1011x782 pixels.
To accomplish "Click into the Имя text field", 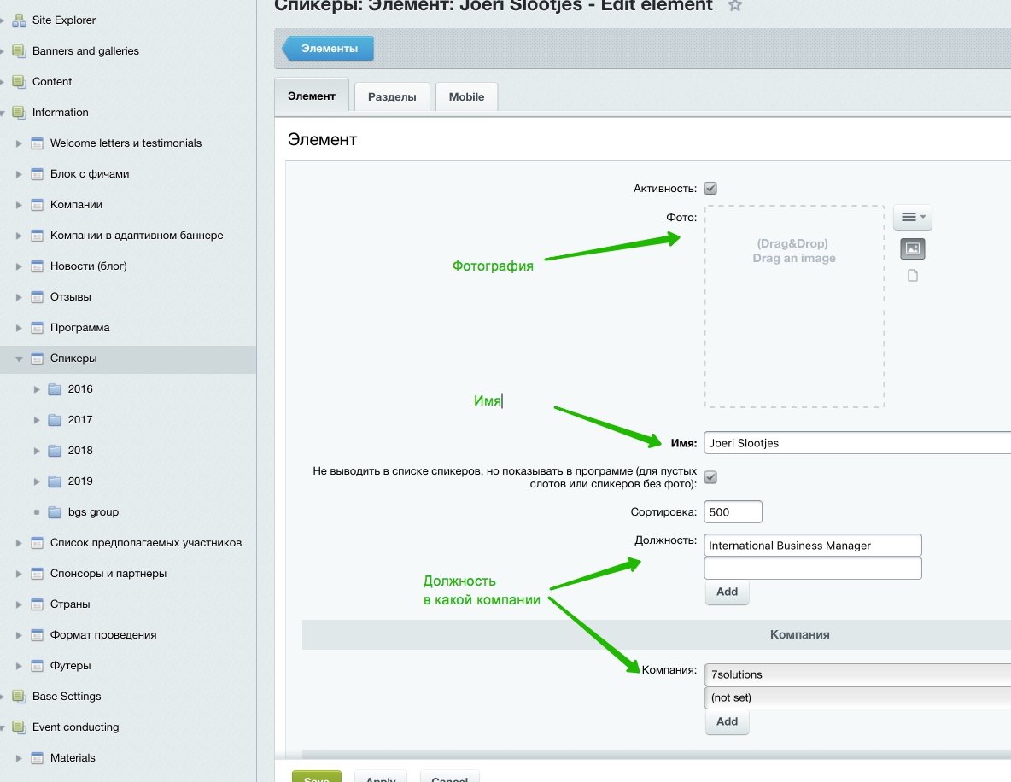I will 854,443.
